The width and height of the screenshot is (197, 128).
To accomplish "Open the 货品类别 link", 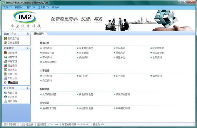I will tap(120, 48).
